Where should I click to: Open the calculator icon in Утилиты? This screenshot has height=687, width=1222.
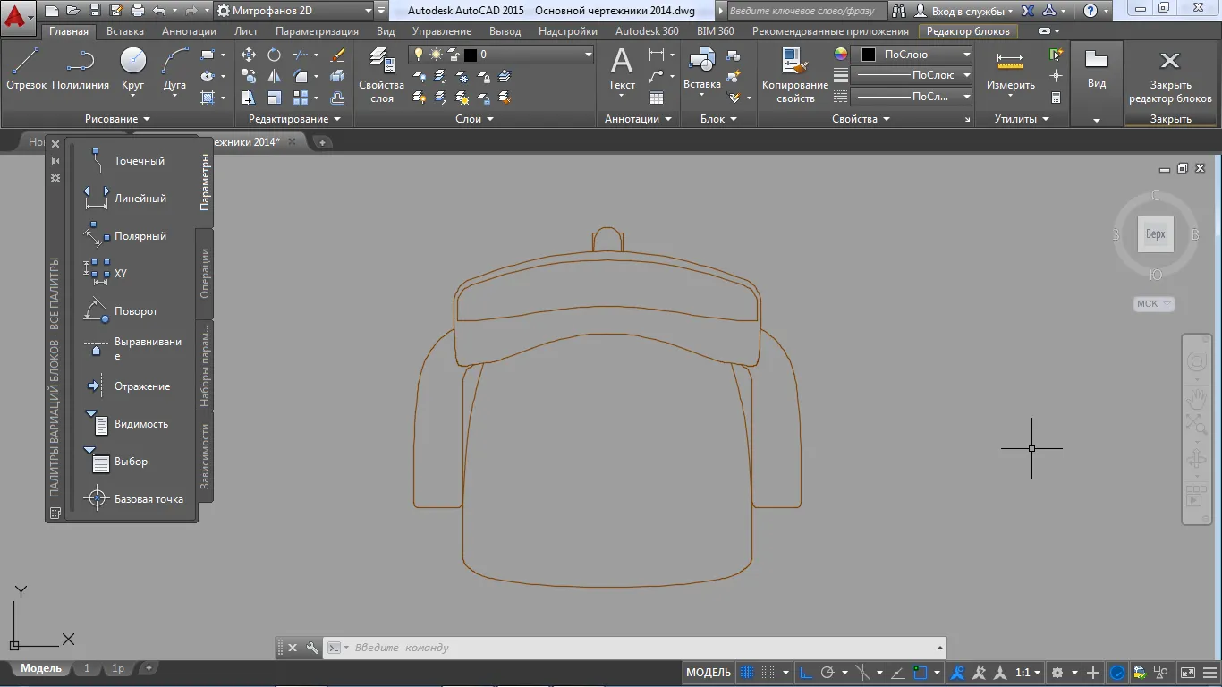(x=1057, y=98)
